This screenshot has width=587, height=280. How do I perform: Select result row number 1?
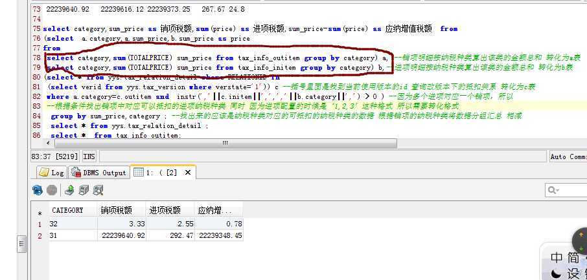(40, 224)
